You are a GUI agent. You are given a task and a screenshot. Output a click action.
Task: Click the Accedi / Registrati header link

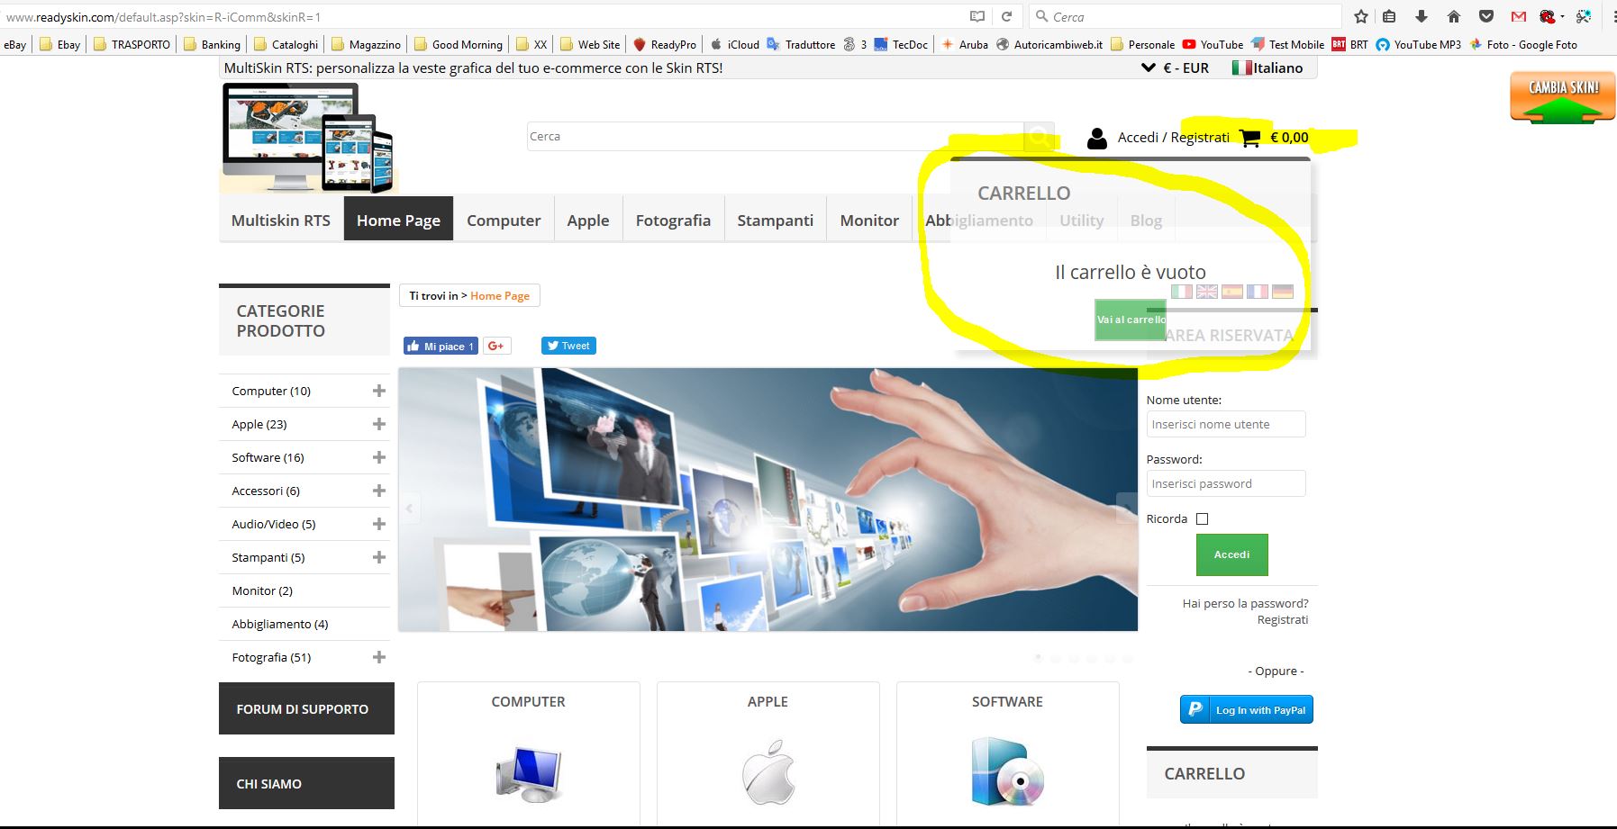pos(1174,137)
